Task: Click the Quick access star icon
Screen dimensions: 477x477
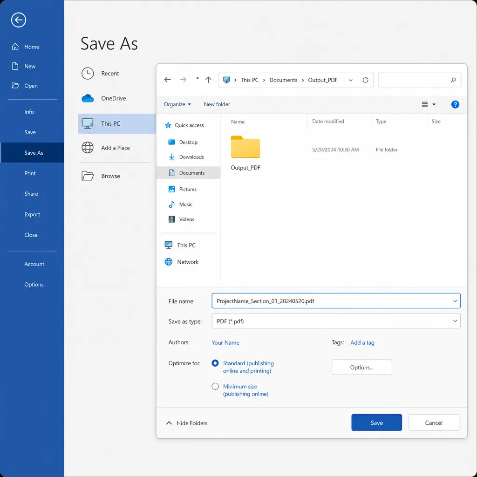Action: click(x=168, y=125)
